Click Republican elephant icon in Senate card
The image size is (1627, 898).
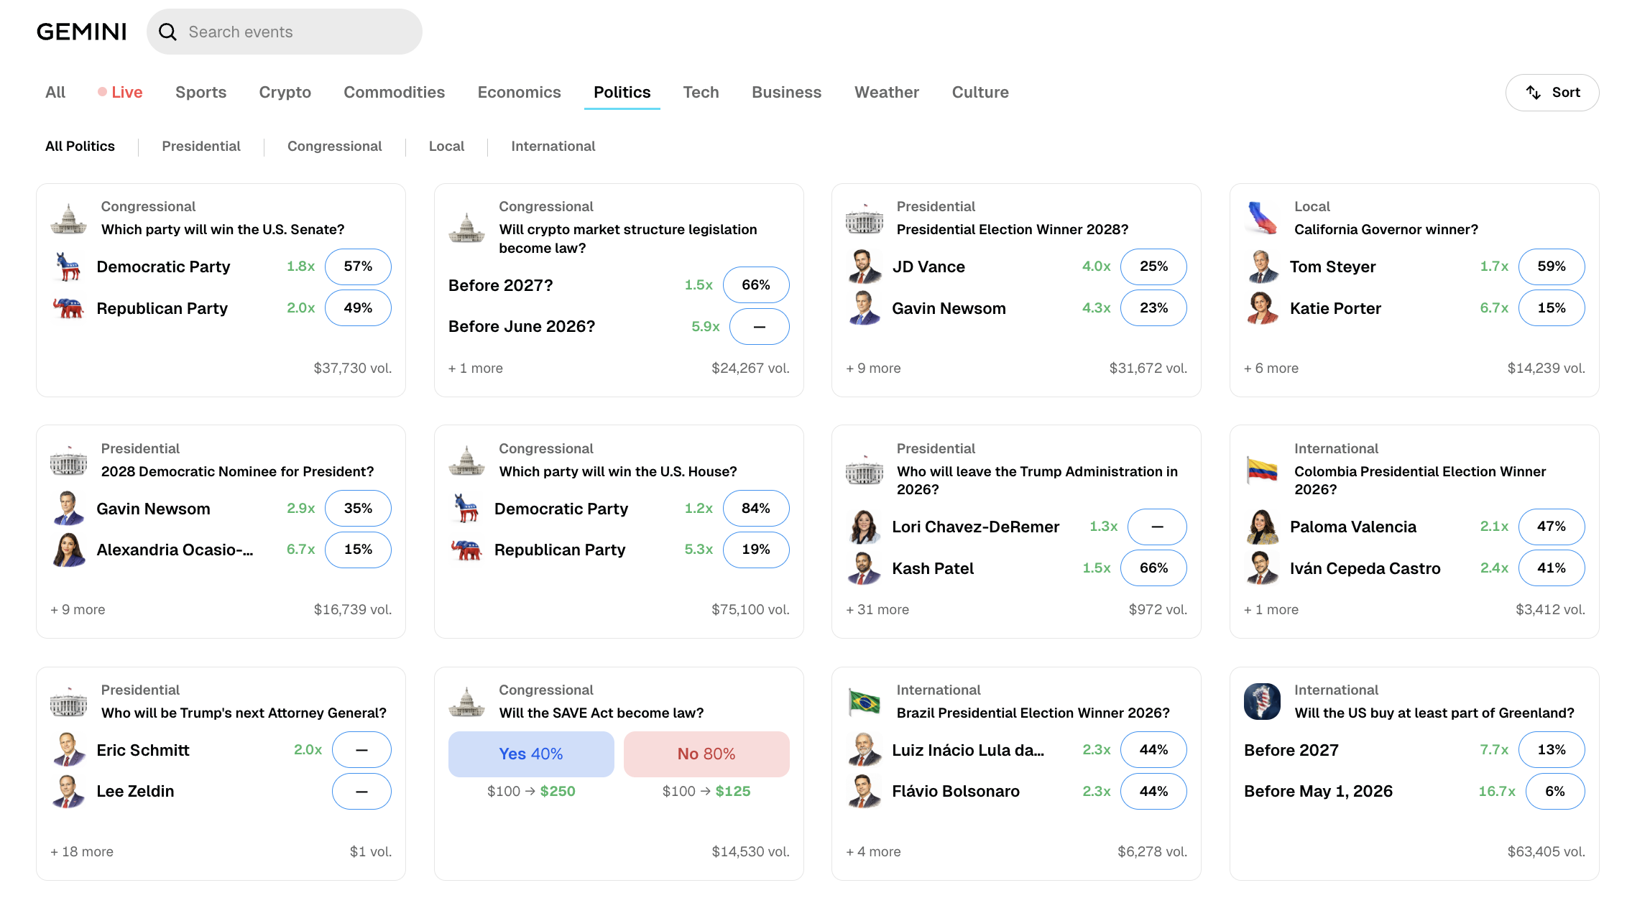coord(68,308)
